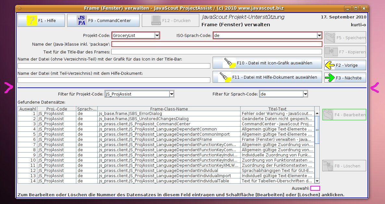Click the table's vertical scrollbar thumb

pyautogui.click(x=317, y=130)
